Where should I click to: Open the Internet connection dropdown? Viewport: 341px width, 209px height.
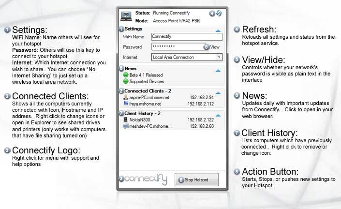coord(219,57)
